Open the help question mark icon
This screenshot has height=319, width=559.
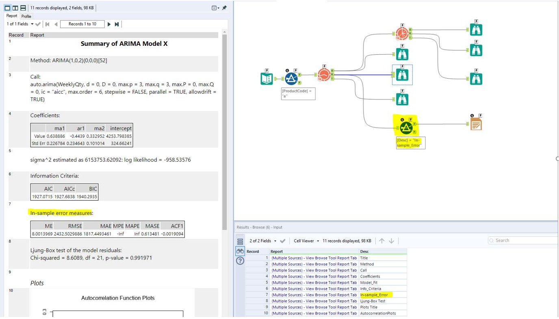(240, 261)
